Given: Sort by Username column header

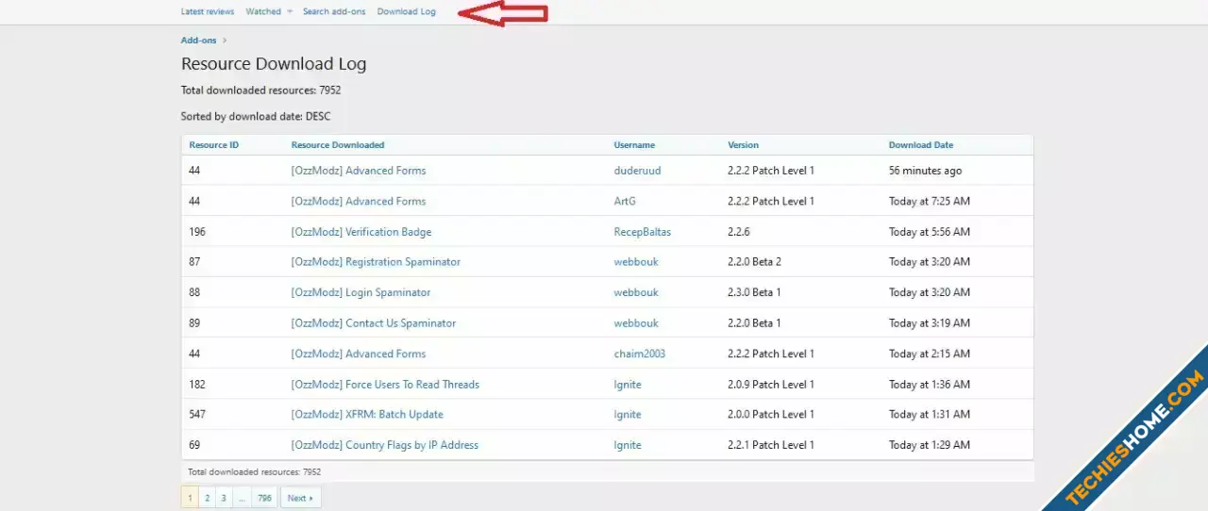Looking at the screenshot, I should point(634,145).
